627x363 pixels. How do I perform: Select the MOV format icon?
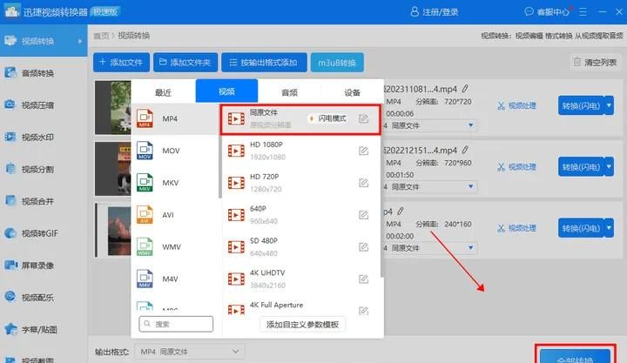tap(145, 151)
